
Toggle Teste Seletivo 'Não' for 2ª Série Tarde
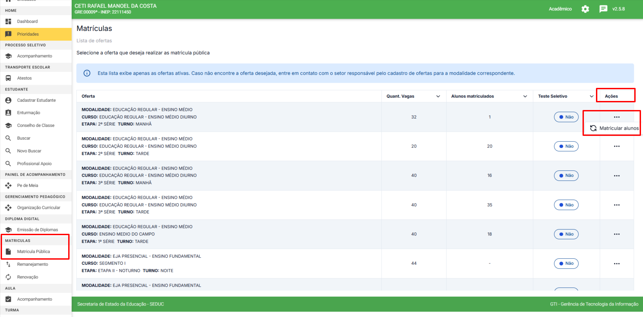pyautogui.click(x=566, y=146)
